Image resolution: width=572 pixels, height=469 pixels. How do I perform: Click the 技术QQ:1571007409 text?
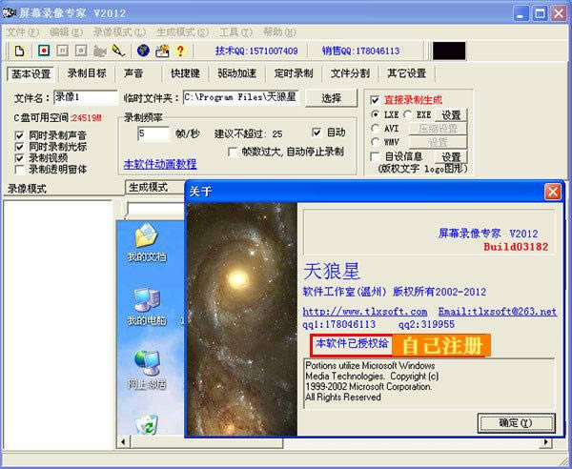256,51
